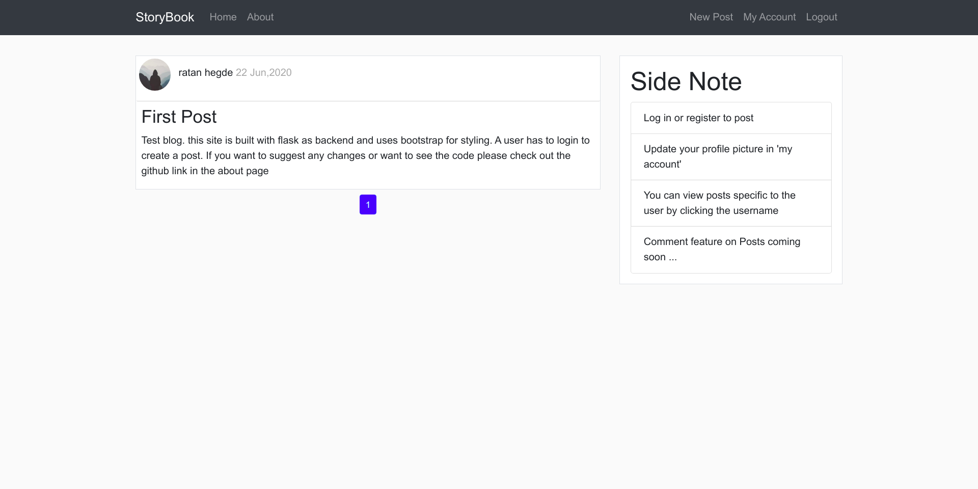The height and width of the screenshot is (489, 978).
Task: Click the Side Note panel card
Action: (x=730, y=169)
